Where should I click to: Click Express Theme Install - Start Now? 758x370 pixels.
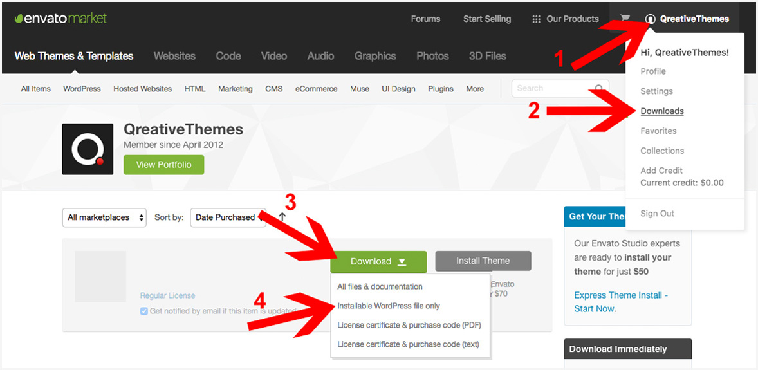coord(621,302)
